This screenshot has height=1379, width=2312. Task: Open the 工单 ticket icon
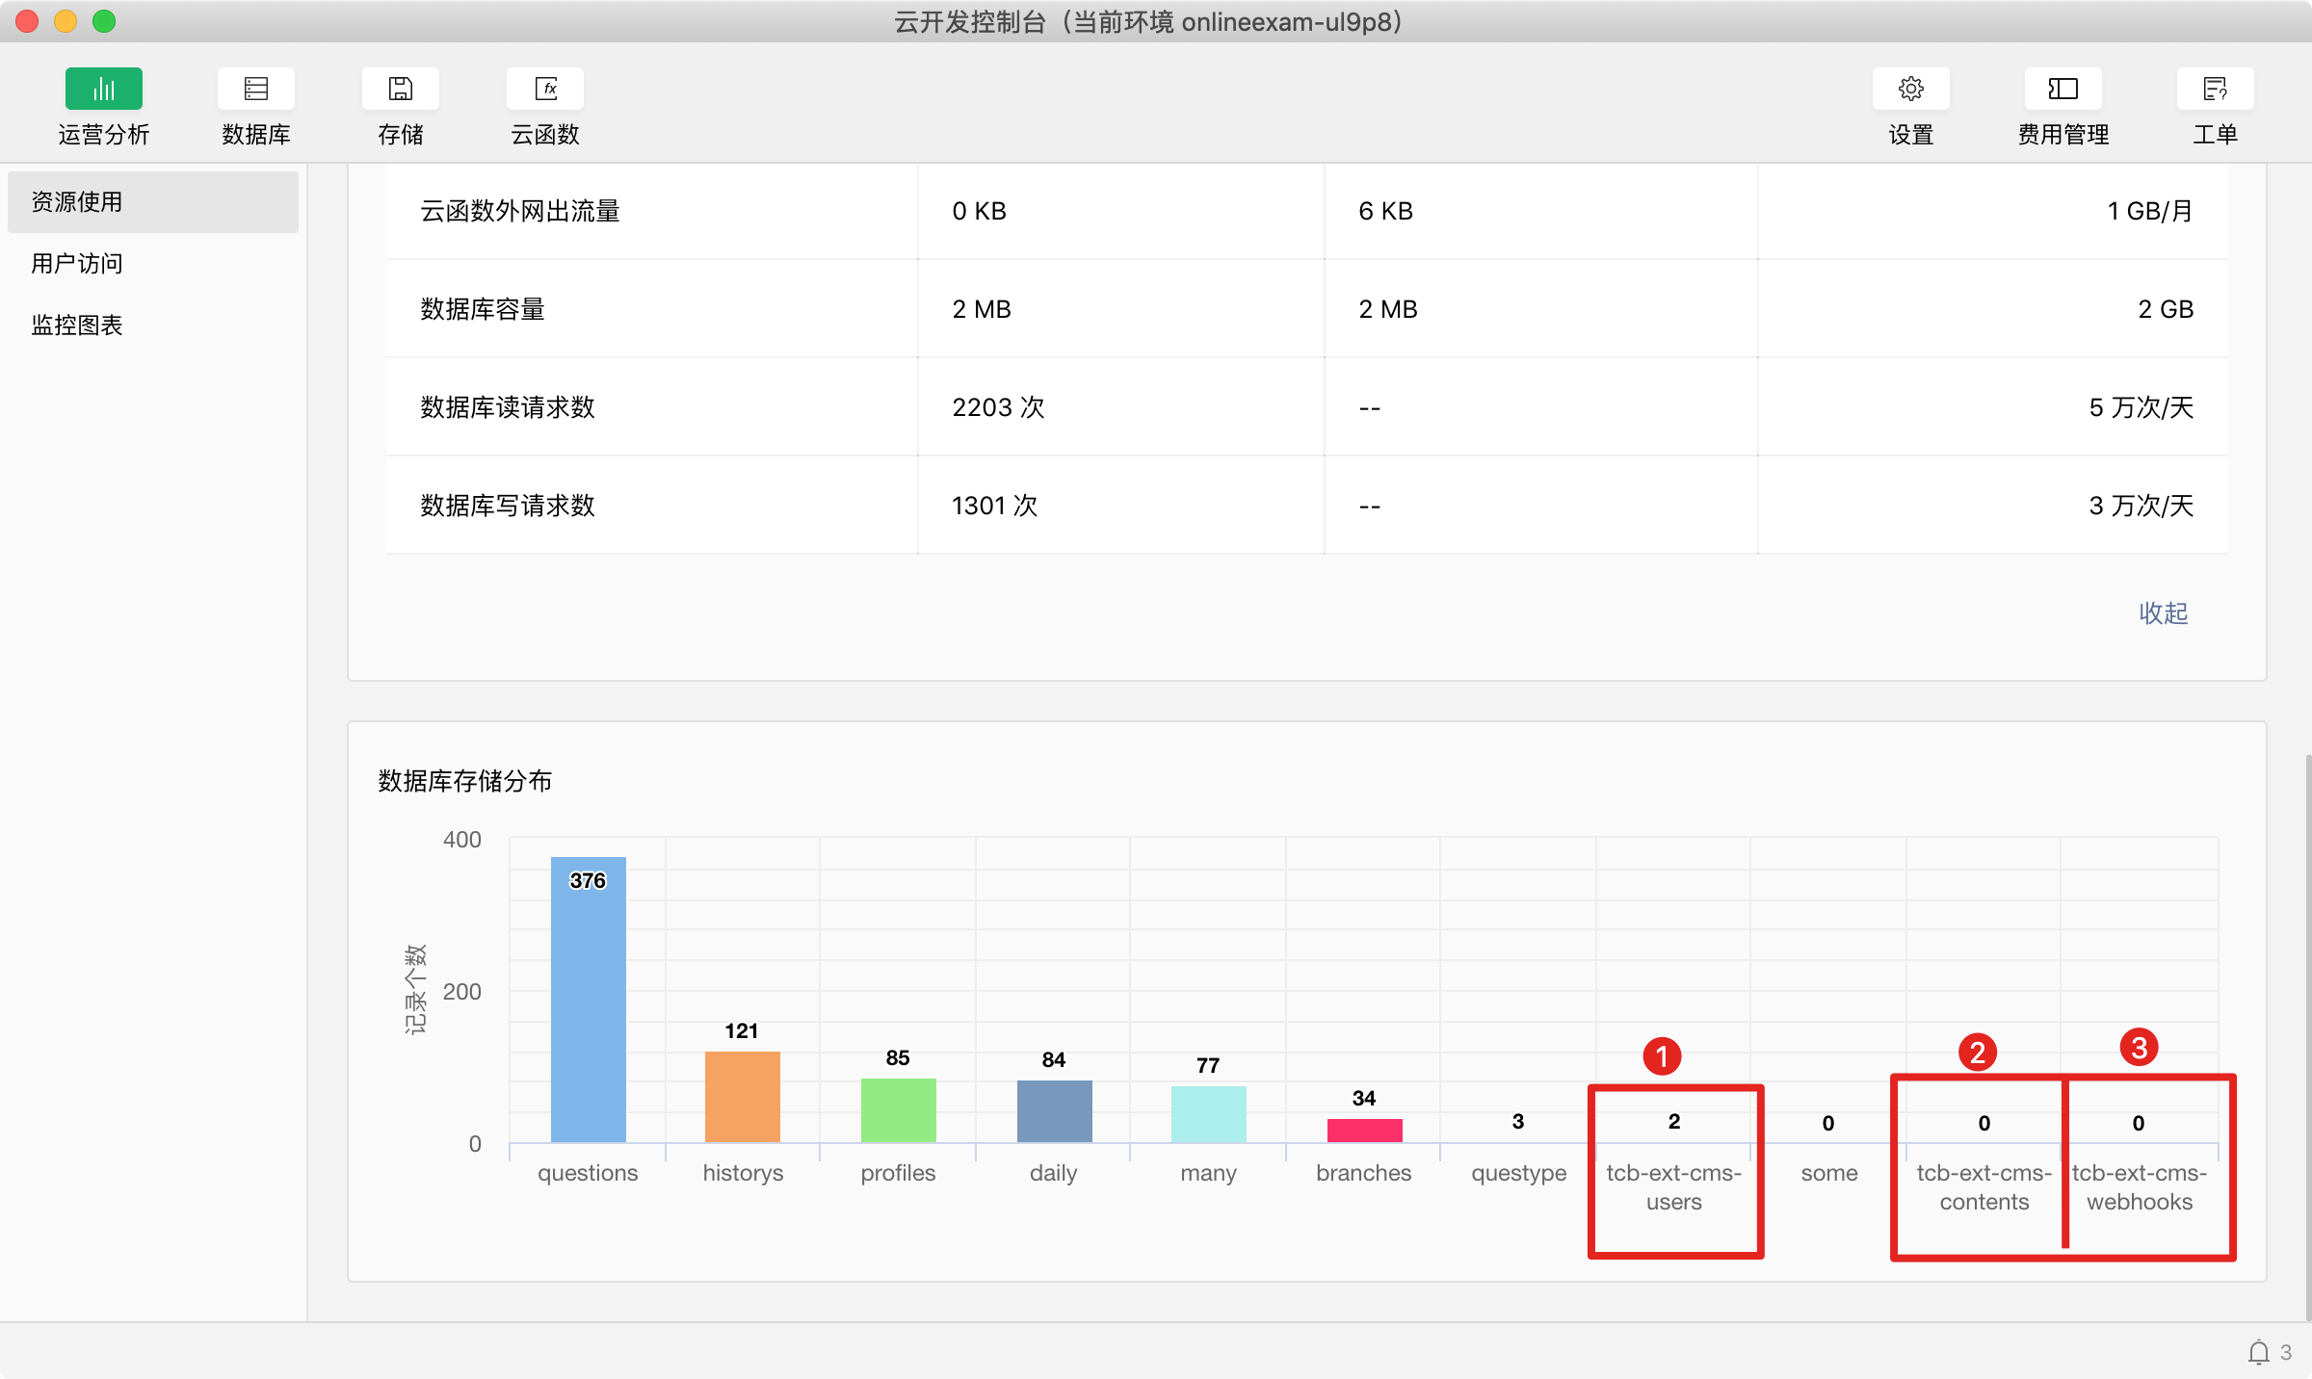2215,90
